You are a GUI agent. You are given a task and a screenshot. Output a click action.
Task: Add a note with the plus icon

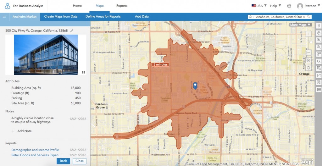point(13,131)
